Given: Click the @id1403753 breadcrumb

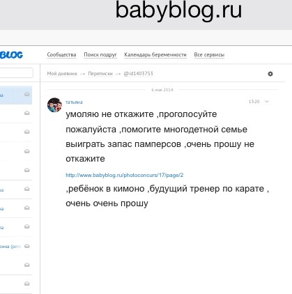Looking at the screenshot, I should point(138,74).
